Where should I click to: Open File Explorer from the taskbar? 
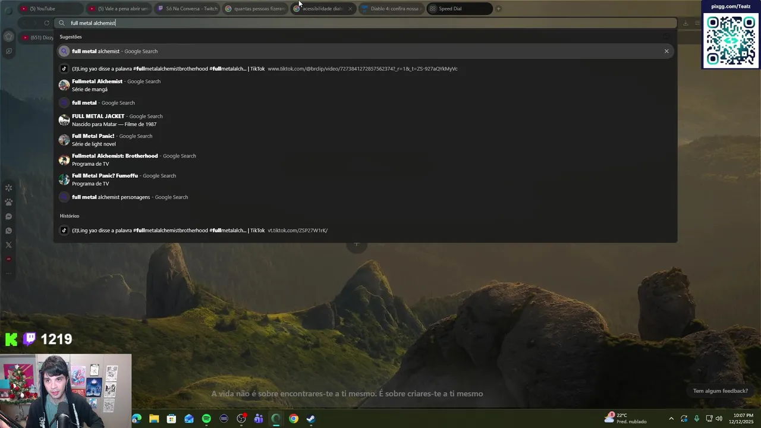click(154, 418)
